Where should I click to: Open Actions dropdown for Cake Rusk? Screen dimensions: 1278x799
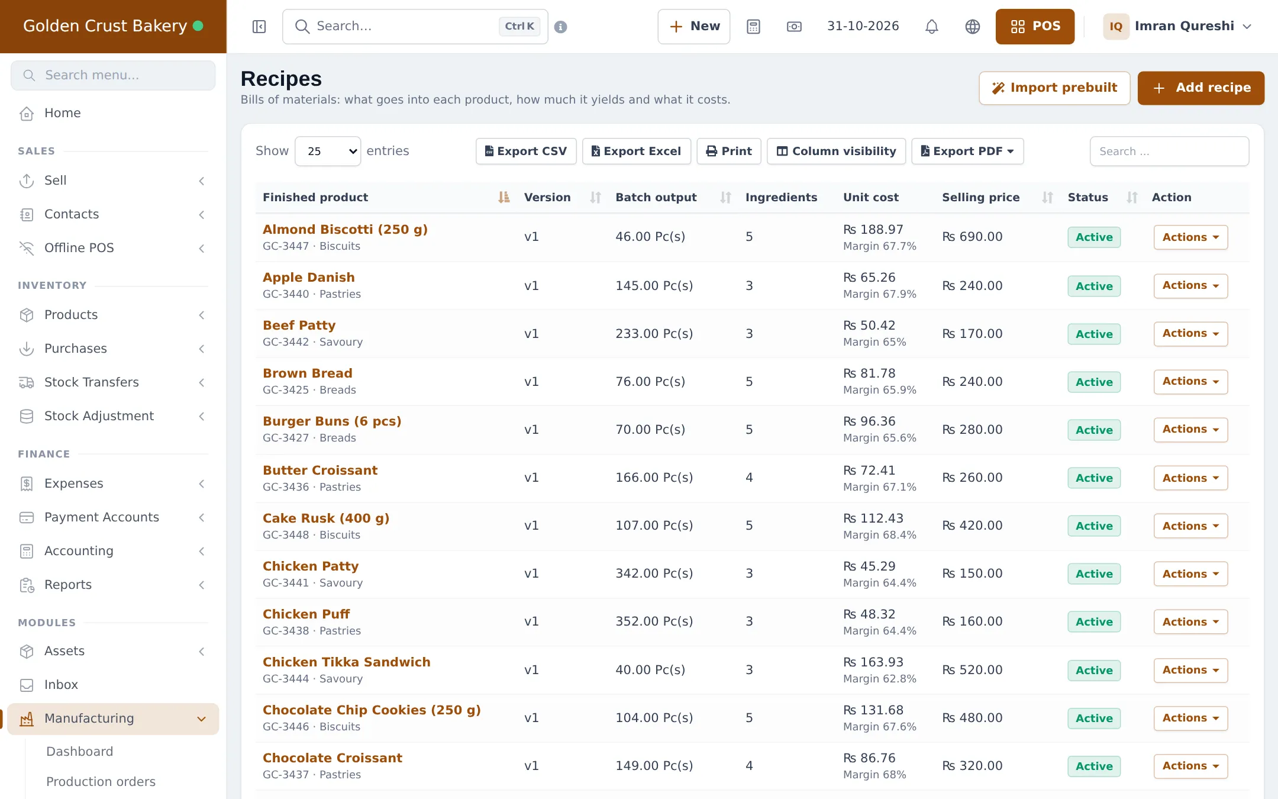pyautogui.click(x=1190, y=526)
